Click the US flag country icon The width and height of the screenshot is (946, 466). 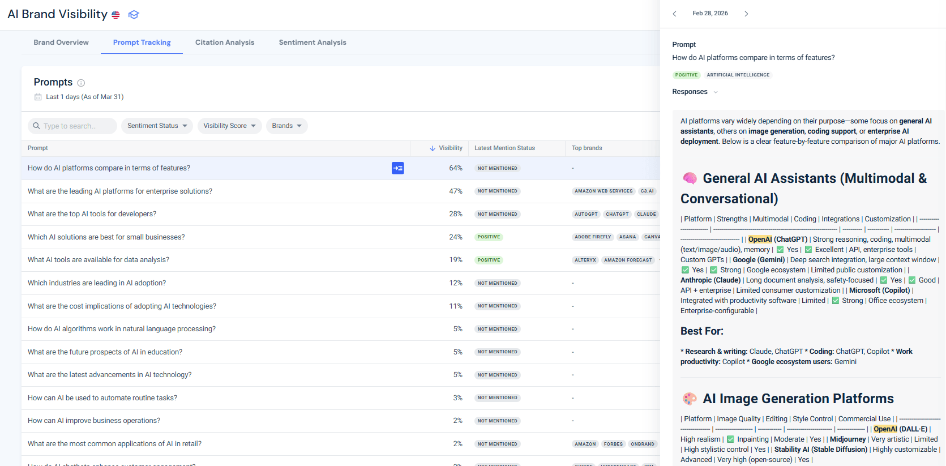pos(115,15)
